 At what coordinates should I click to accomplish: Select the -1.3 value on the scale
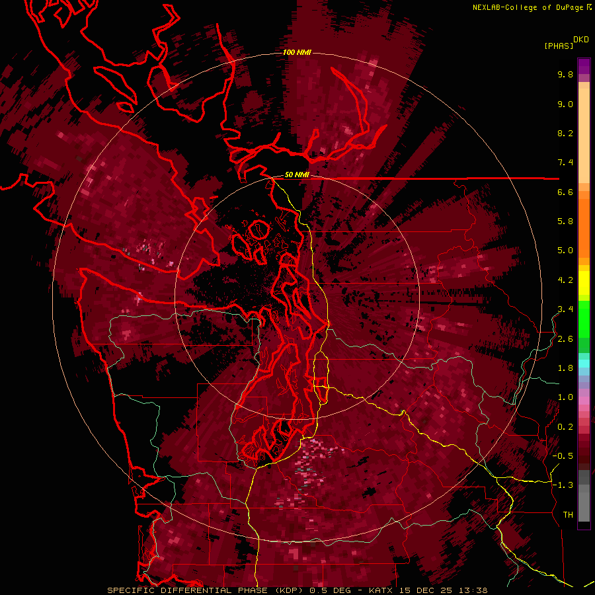[563, 486]
